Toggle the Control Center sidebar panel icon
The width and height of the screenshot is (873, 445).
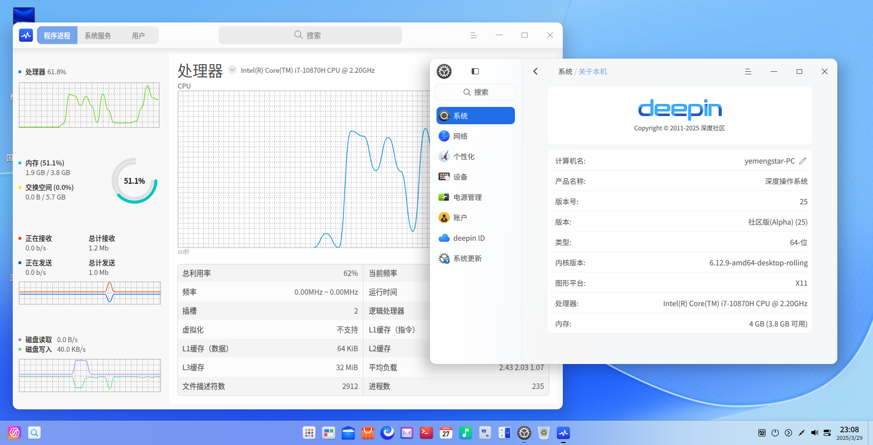coord(475,71)
